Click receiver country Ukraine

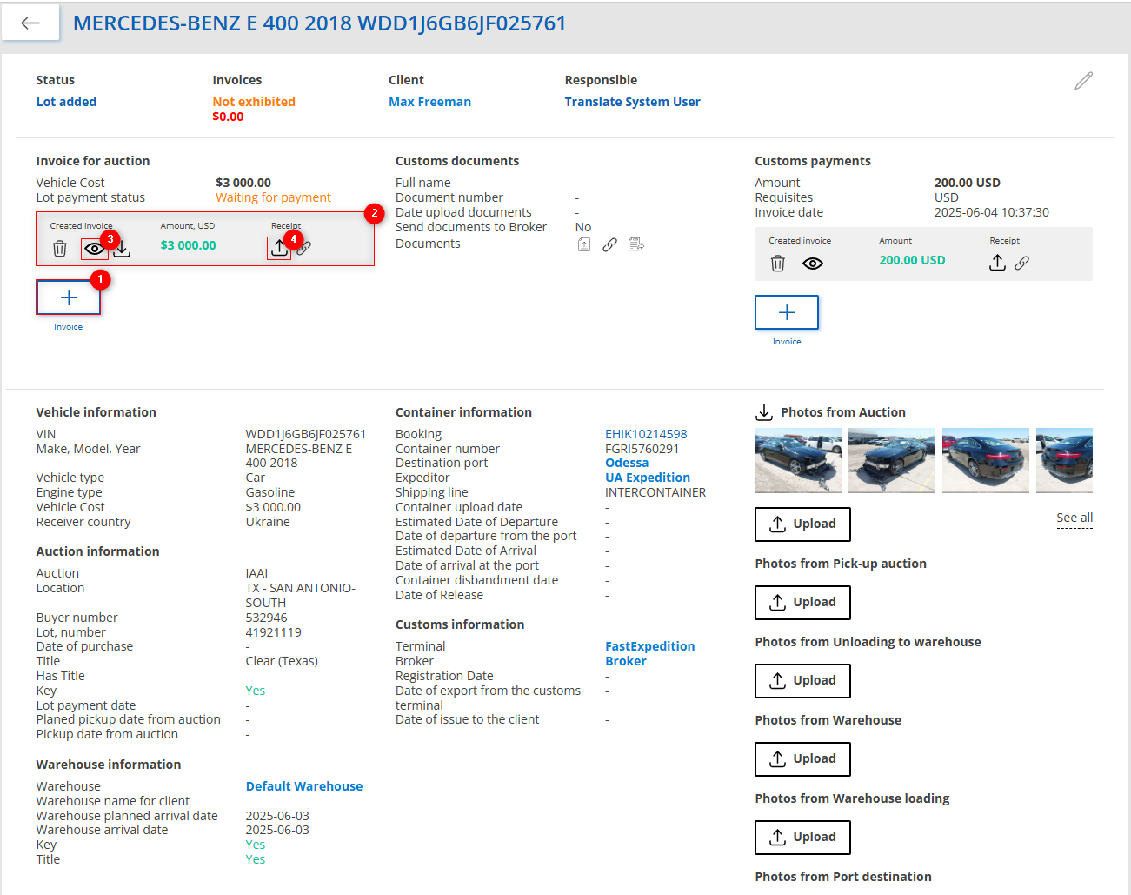click(268, 522)
